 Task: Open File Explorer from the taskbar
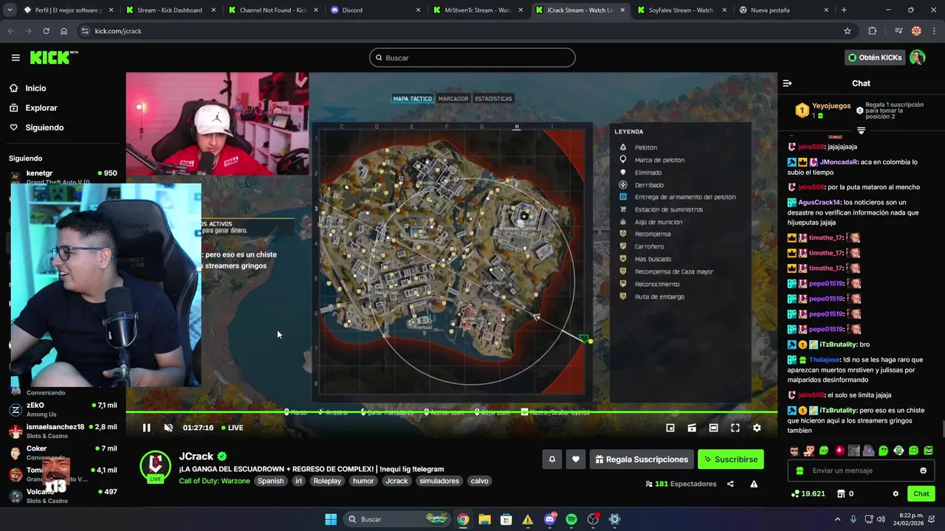pos(484,519)
